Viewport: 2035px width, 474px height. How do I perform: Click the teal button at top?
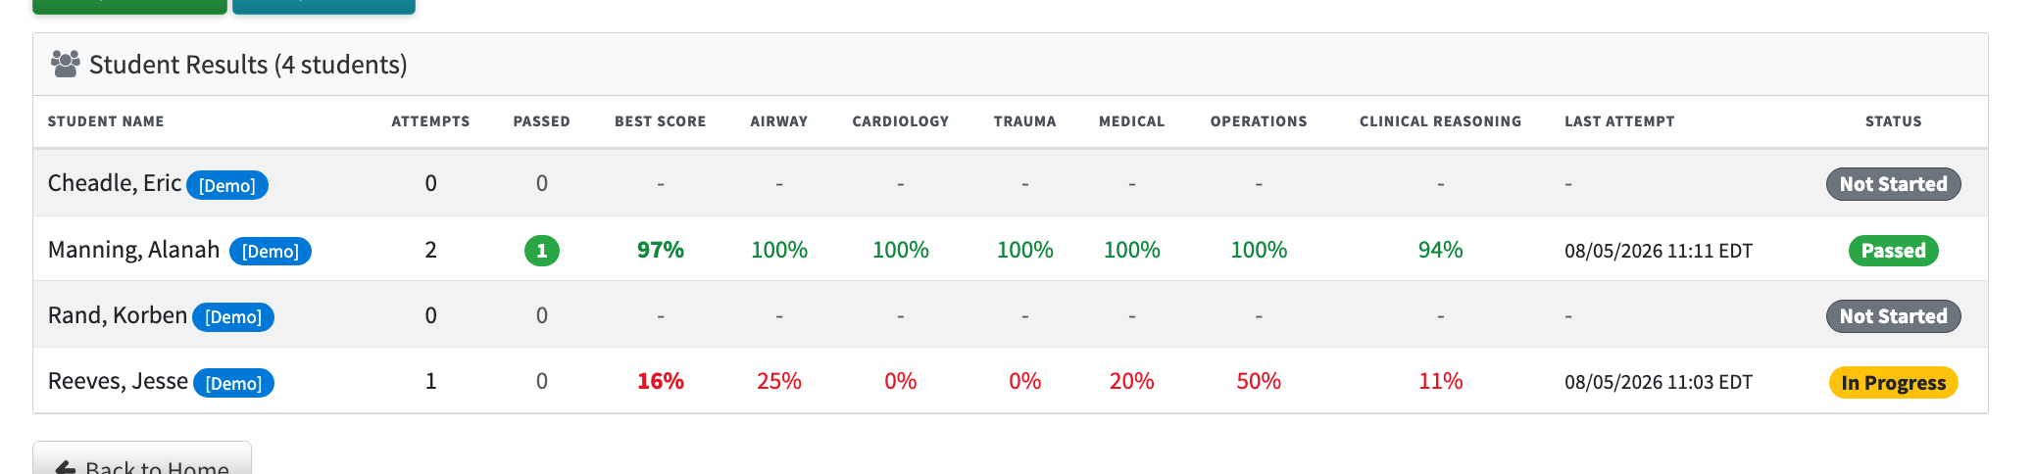pyautogui.click(x=323, y=6)
